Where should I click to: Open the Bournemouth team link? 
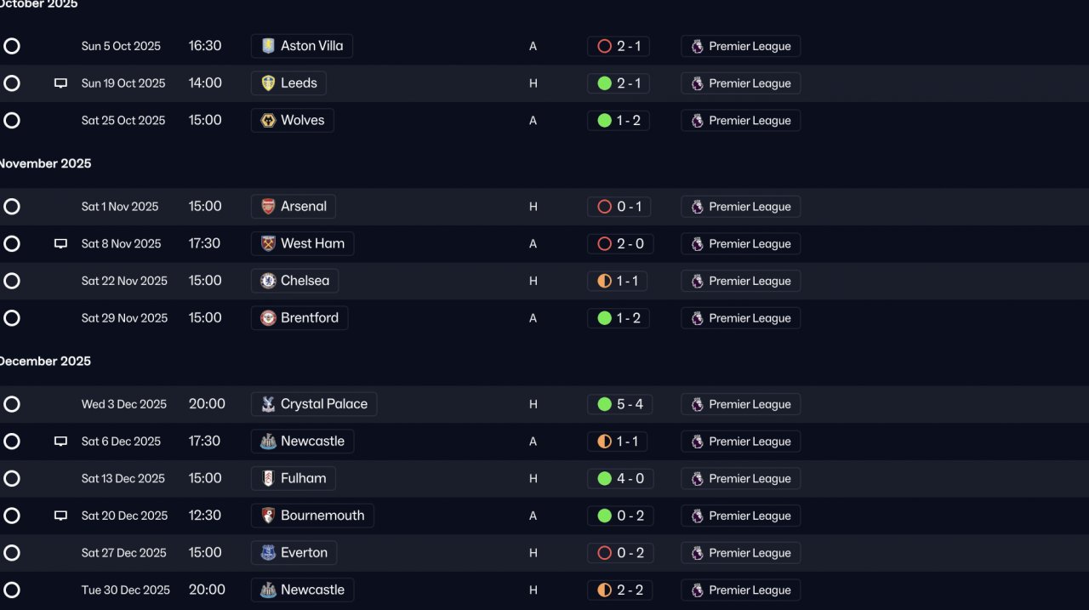[312, 516]
